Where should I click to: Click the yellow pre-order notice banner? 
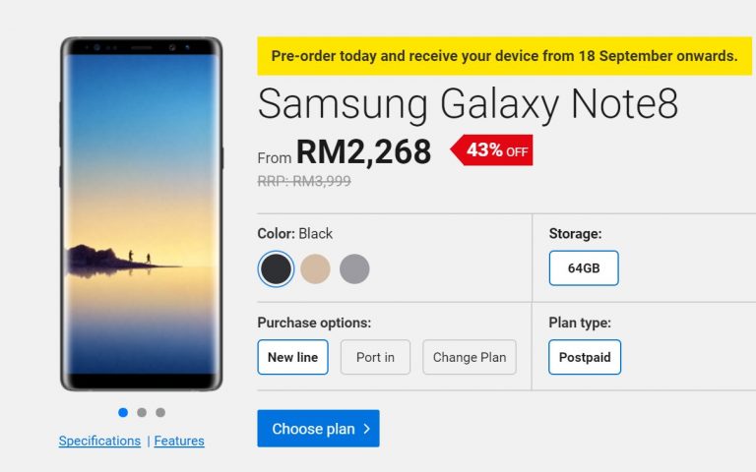pos(504,56)
